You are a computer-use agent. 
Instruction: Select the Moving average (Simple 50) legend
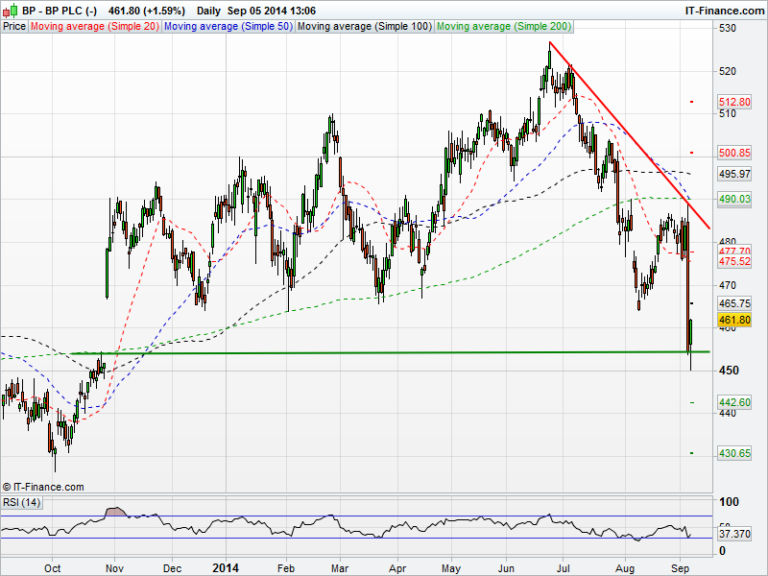(x=228, y=27)
